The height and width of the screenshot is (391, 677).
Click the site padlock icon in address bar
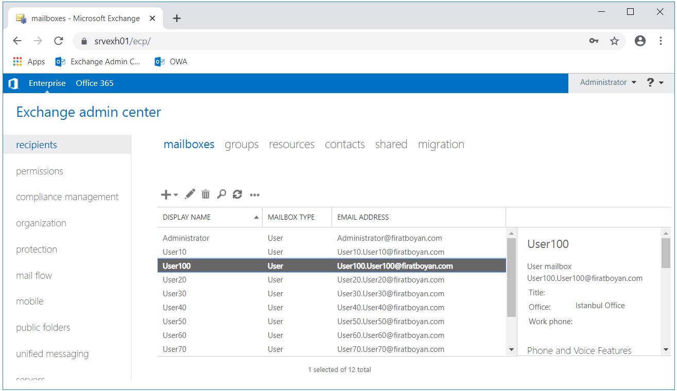pos(84,41)
